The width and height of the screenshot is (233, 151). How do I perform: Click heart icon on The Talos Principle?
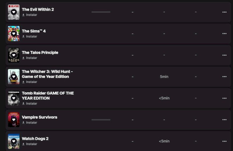(14, 55)
